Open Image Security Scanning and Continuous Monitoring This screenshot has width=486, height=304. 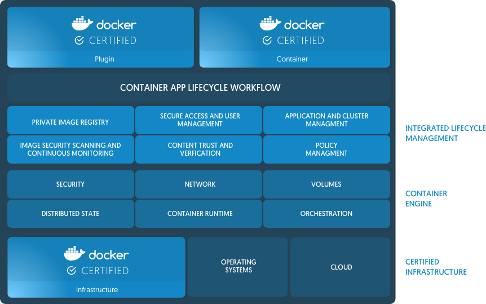point(70,149)
